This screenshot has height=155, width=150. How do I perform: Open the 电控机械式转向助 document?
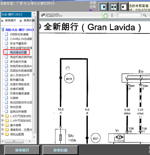(21, 57)
